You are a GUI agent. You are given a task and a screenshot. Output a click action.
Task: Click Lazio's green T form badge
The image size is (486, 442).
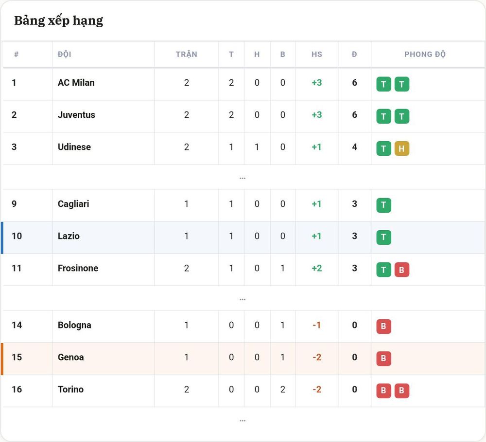(x=383, y=238)
